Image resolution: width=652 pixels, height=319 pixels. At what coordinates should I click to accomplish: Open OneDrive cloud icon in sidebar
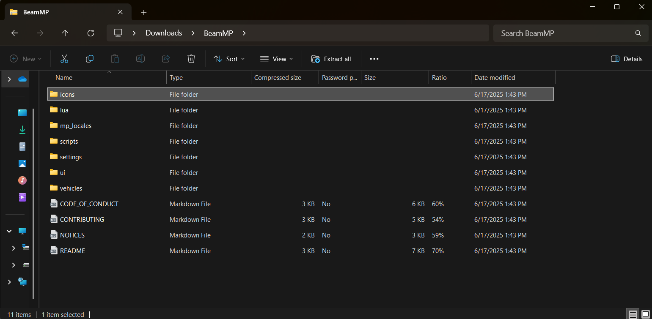point(22,79)
